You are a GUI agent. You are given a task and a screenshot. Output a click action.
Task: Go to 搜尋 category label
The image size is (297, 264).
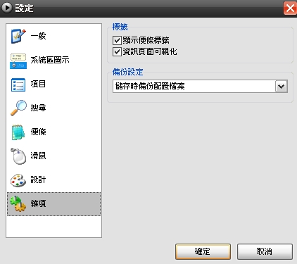(38, 108)
